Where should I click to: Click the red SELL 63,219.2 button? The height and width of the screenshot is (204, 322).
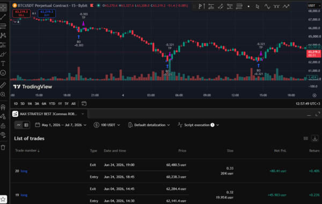(21, 13)
